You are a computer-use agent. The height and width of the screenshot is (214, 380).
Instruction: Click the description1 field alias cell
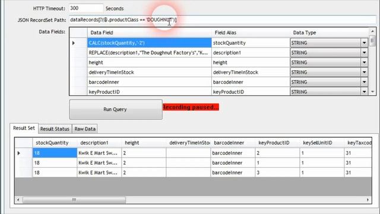pos(251,53)
